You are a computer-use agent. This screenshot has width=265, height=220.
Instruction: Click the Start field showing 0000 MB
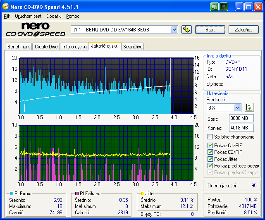pyautogui.click(x=241, y=118)
